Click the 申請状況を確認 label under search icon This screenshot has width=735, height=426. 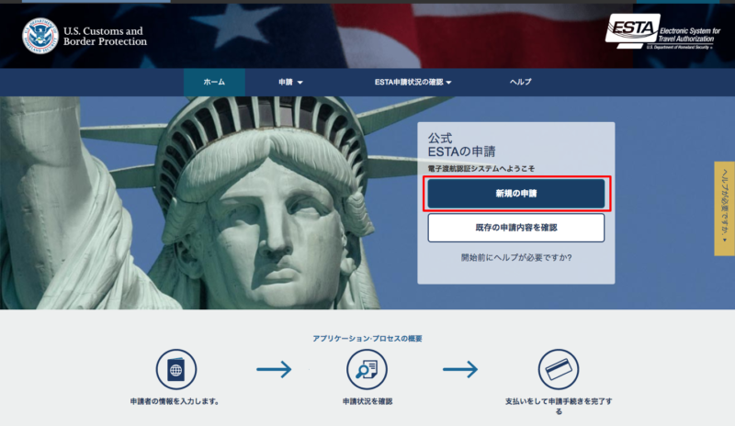[x=367, y=401]
